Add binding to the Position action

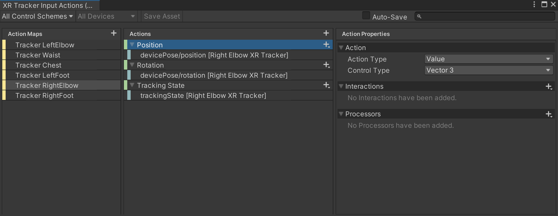point(327,45)
